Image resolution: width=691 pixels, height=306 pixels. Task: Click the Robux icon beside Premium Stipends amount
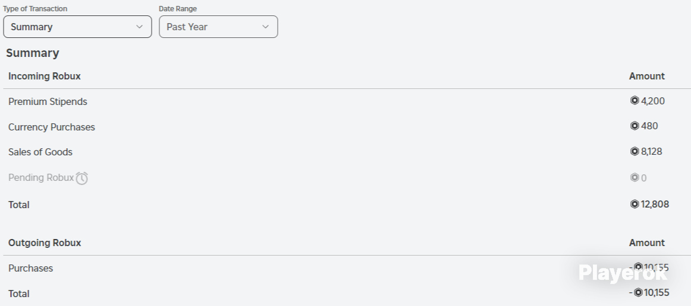(635, 101)
